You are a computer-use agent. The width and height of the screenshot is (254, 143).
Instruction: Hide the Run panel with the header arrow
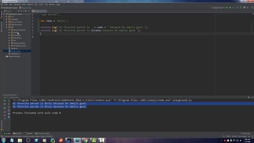click(x=252, y=97)
